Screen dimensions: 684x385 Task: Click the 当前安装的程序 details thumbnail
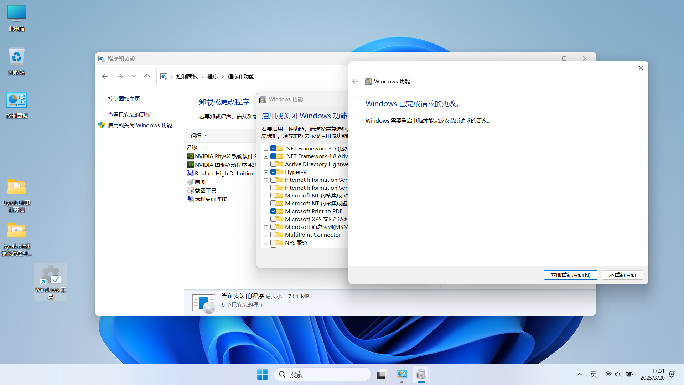point(204,303)
